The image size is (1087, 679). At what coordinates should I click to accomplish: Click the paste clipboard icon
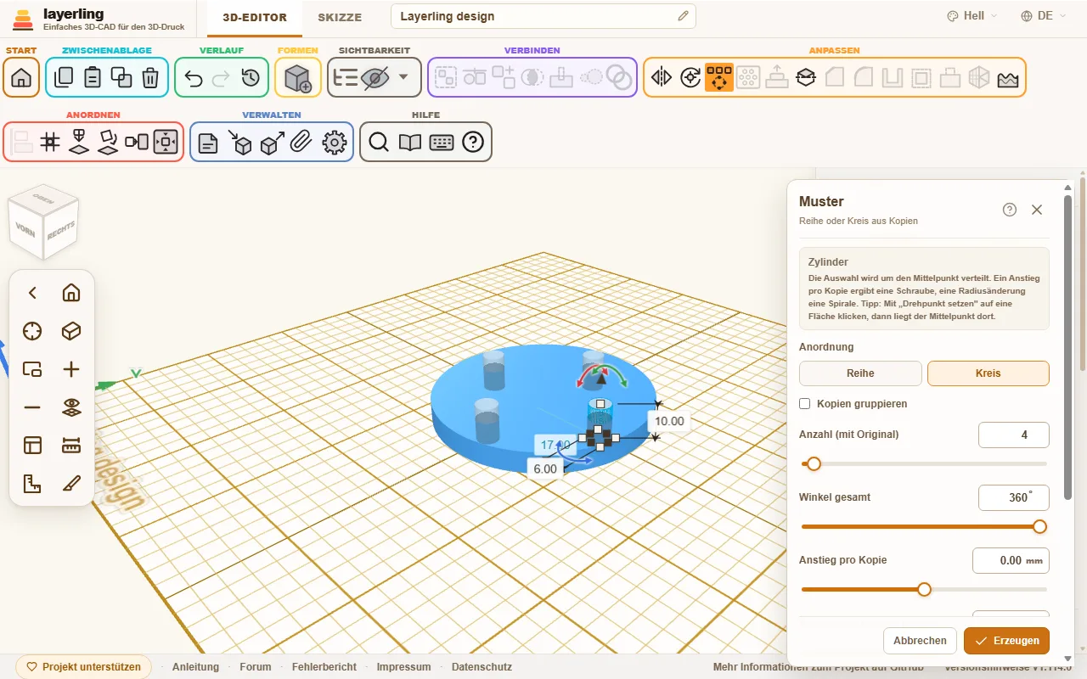pyautogui.click(x=93, y=77)
